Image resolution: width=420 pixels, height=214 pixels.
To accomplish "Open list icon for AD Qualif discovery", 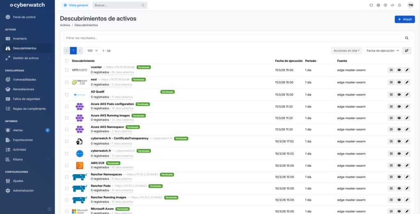I will coord(391,94).
